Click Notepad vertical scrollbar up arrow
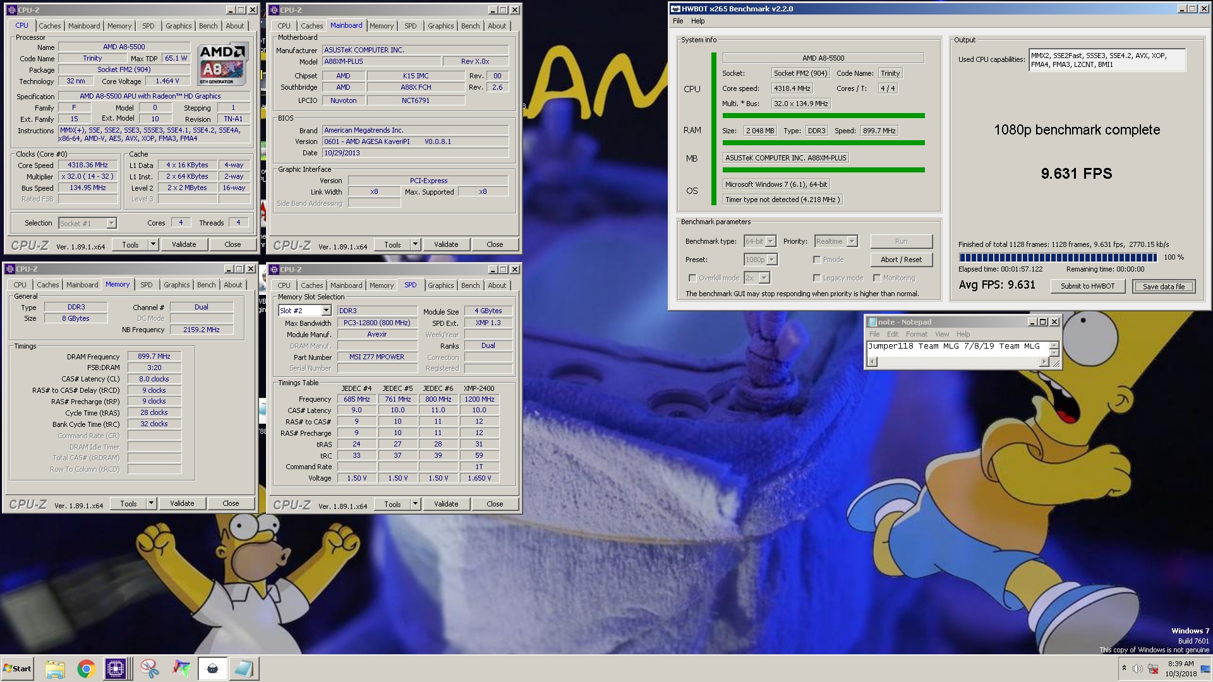 click(x=1054, y=345)
